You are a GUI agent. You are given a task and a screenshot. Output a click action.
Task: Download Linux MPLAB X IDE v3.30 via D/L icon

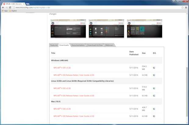pos(154,88)
